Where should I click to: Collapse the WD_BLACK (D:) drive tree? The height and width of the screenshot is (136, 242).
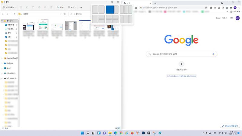click(2, 78)
